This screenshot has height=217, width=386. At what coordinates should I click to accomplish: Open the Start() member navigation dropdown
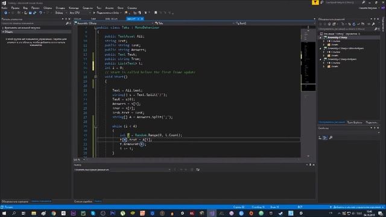[275, 23]
